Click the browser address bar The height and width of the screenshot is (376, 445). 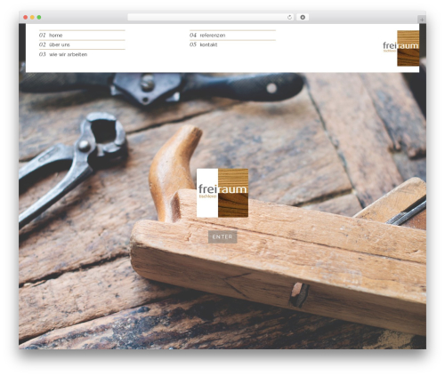point(211,18)
